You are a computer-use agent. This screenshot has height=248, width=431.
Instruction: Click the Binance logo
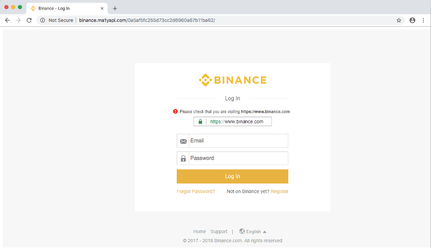[x=233, y=80]
